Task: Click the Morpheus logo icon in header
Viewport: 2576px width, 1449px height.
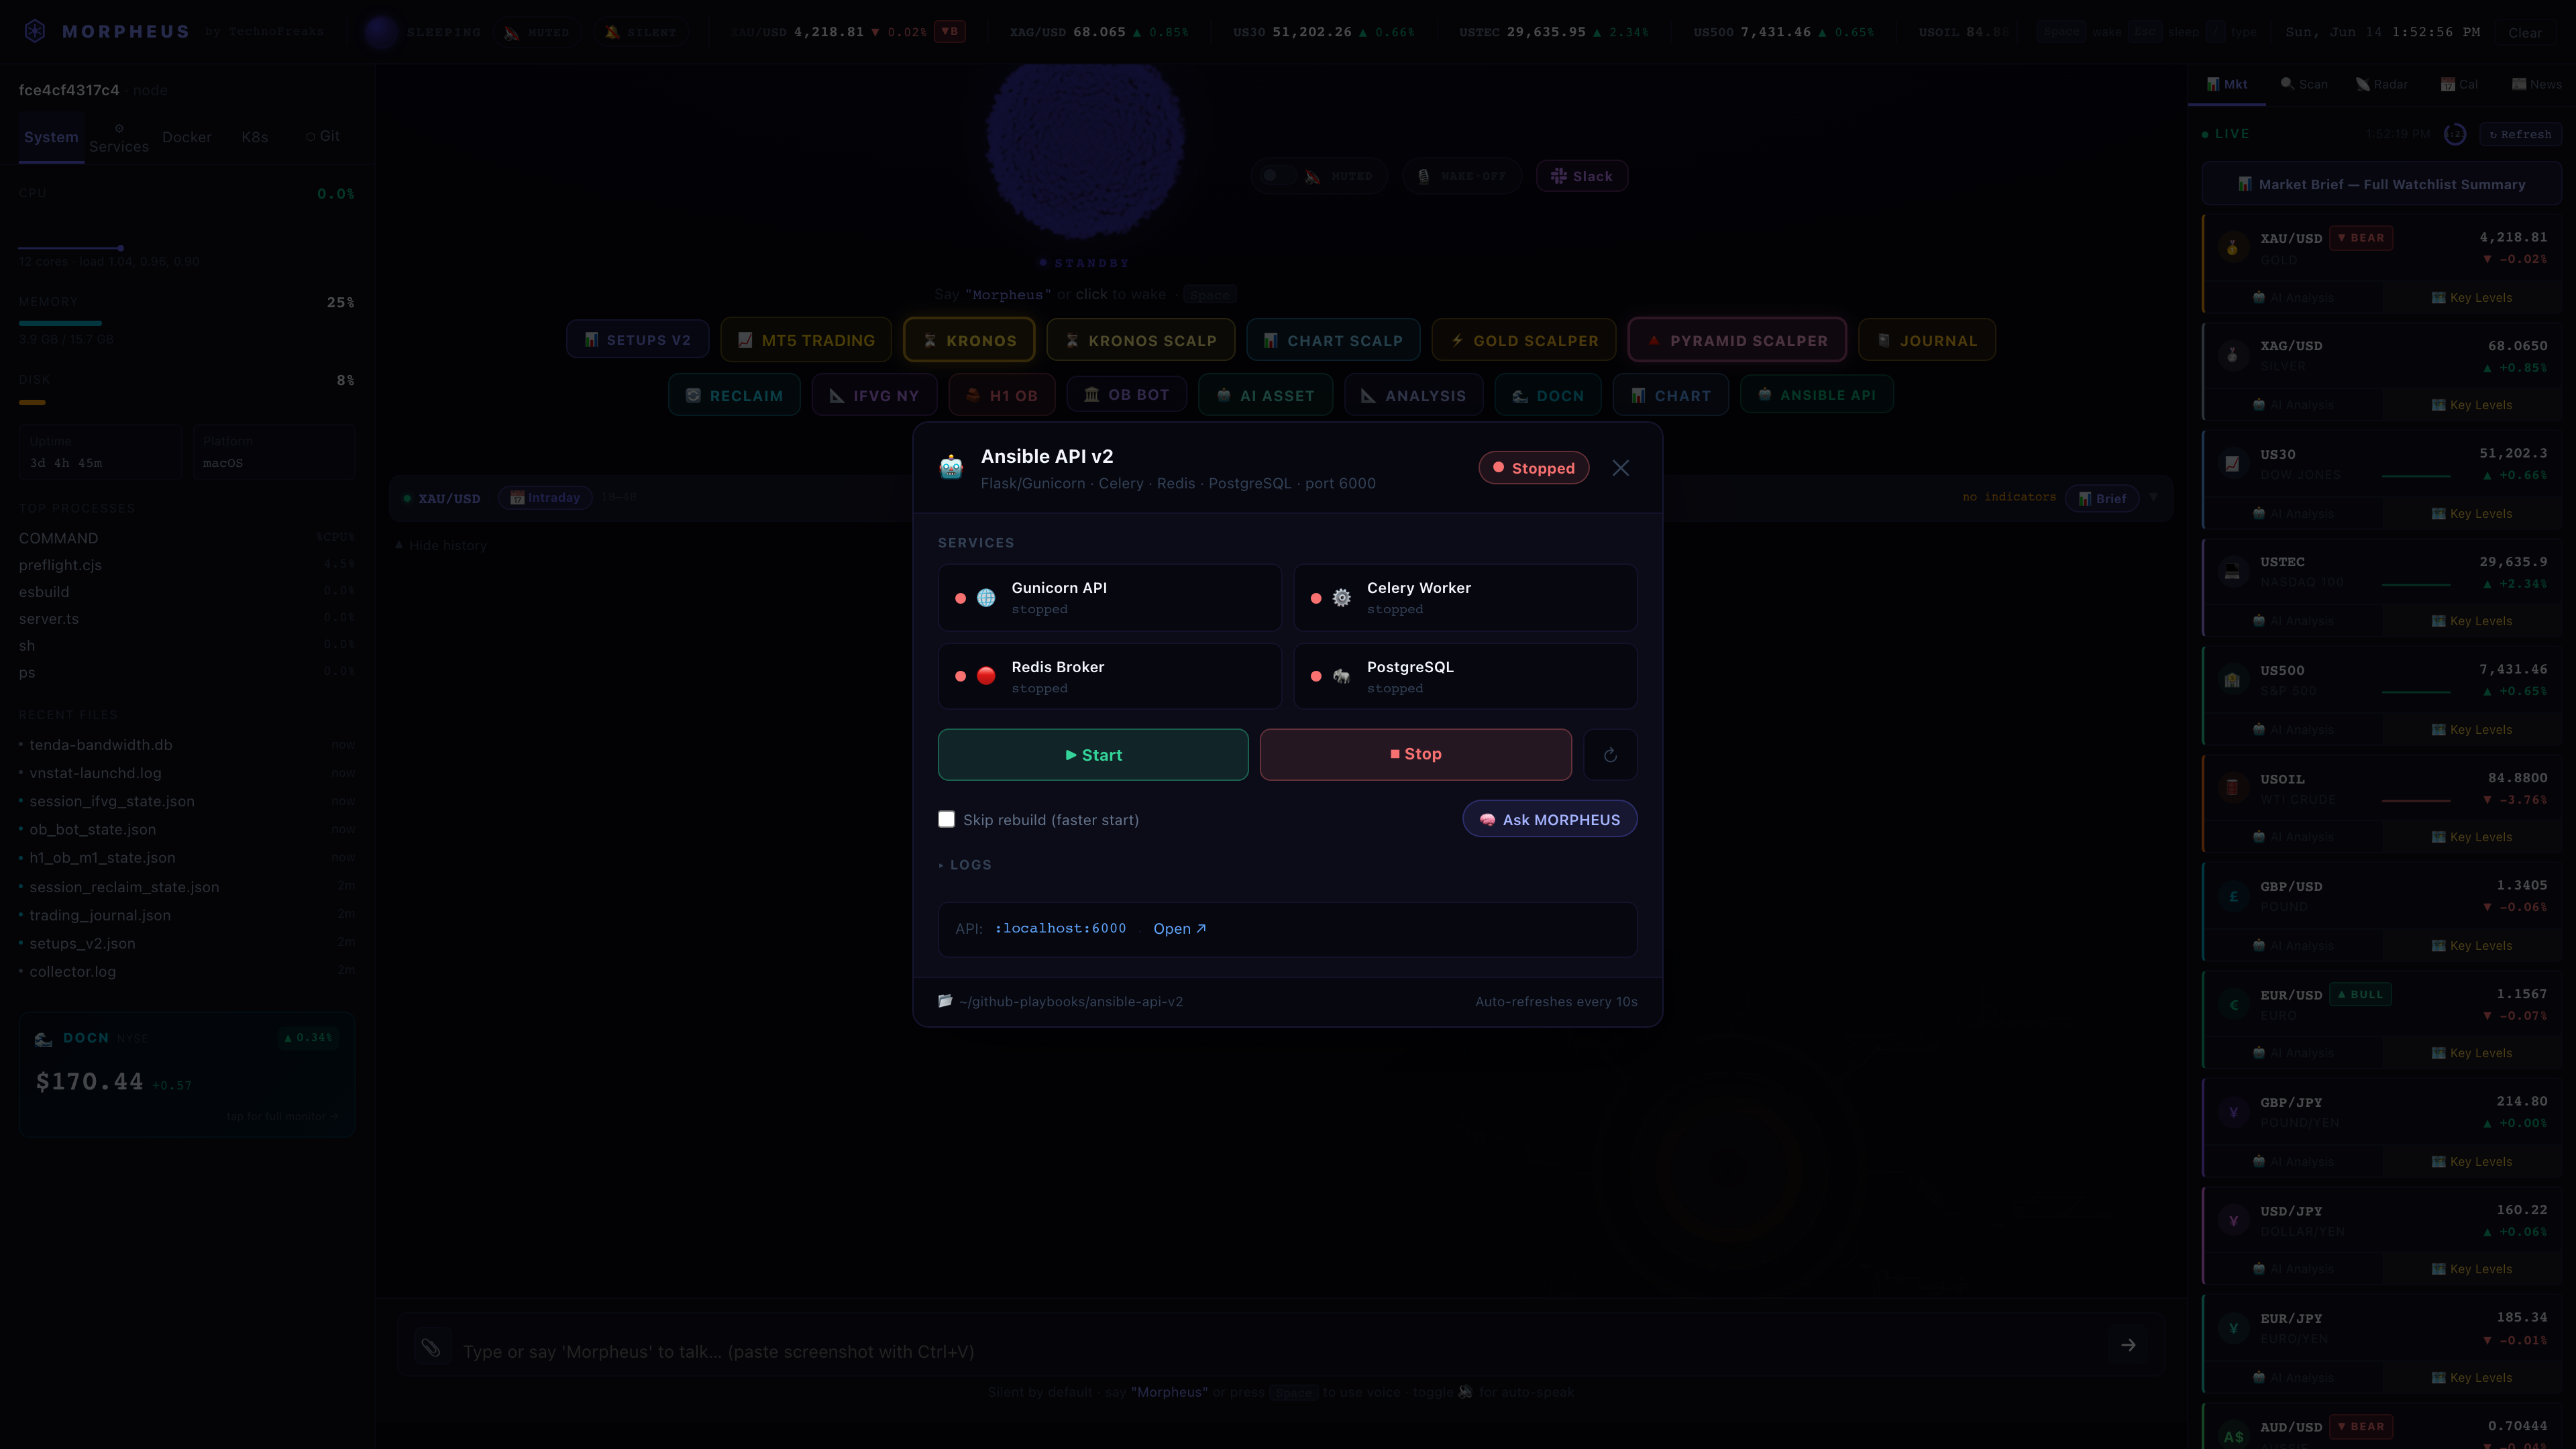Action: (x=35, y=31)
